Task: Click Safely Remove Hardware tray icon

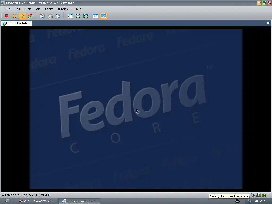Action: (249, 201)
